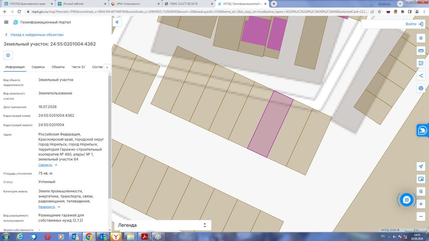Open a new browser tab
Viewport: 429px width, 241px height.
(x=274, y=4)
